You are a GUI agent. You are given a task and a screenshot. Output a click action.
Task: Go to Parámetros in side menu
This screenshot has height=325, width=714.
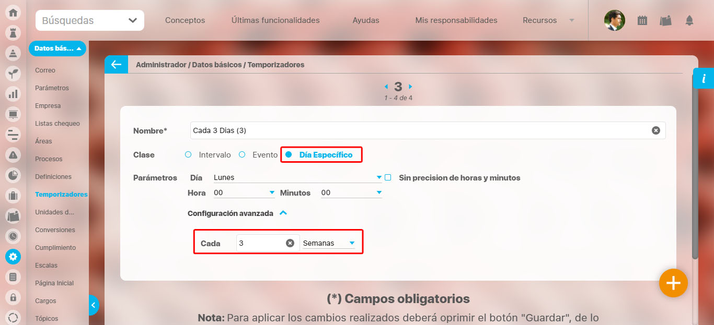point(52,88)
